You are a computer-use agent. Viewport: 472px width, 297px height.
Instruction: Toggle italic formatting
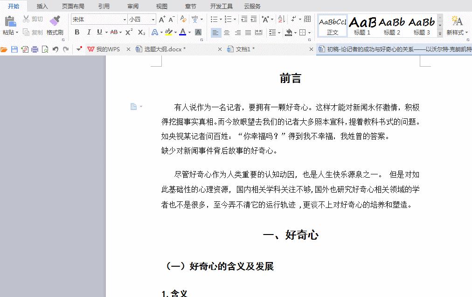(x=89, y=33)
